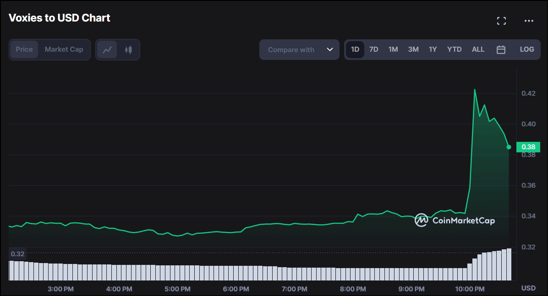Switch to Market Cap view

[x=64, y=49]
